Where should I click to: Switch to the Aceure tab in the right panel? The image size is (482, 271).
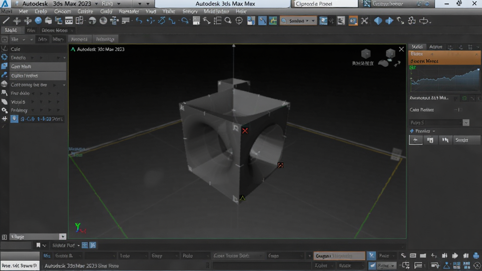[435, 47]
